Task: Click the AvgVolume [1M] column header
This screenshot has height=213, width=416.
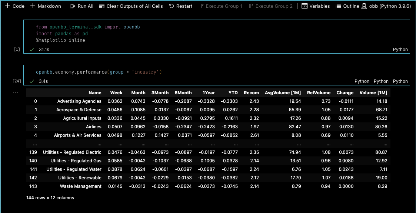Action: pyautogui.click(x=283, y=93)
